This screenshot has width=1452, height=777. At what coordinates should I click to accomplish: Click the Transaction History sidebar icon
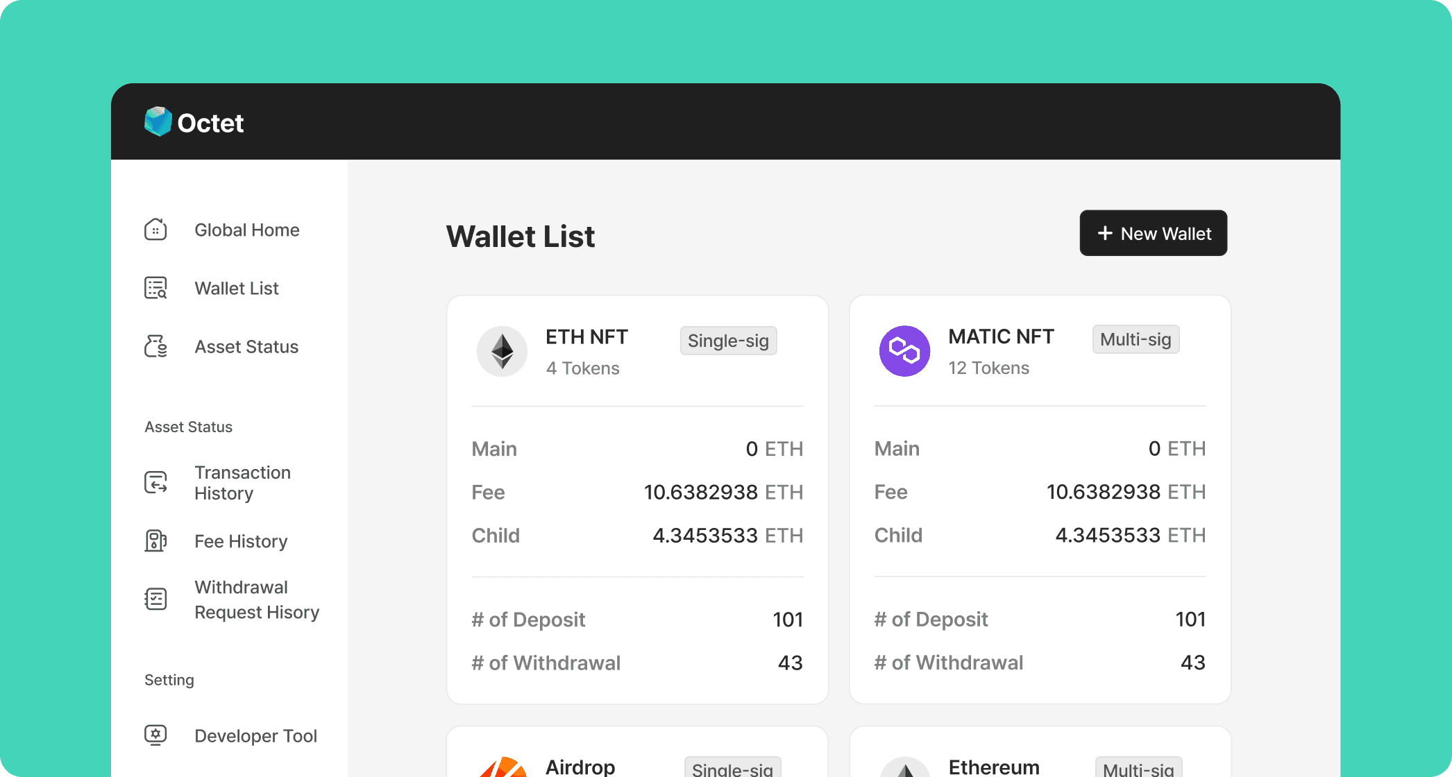(x=157, y=483)
